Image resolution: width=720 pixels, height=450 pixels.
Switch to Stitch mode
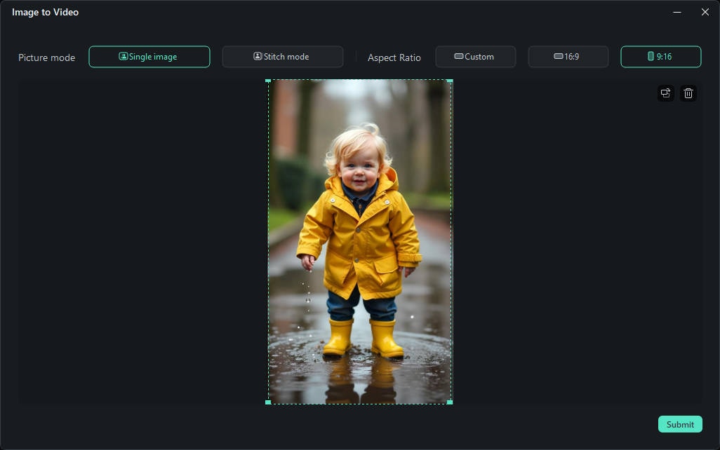pos(282,56)
